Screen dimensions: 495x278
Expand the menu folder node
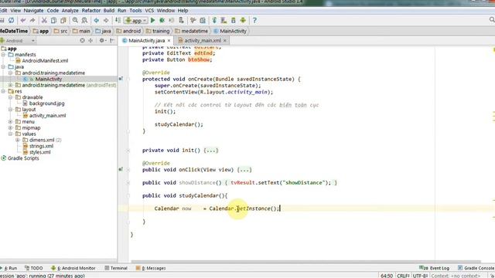tap(10, 122)
